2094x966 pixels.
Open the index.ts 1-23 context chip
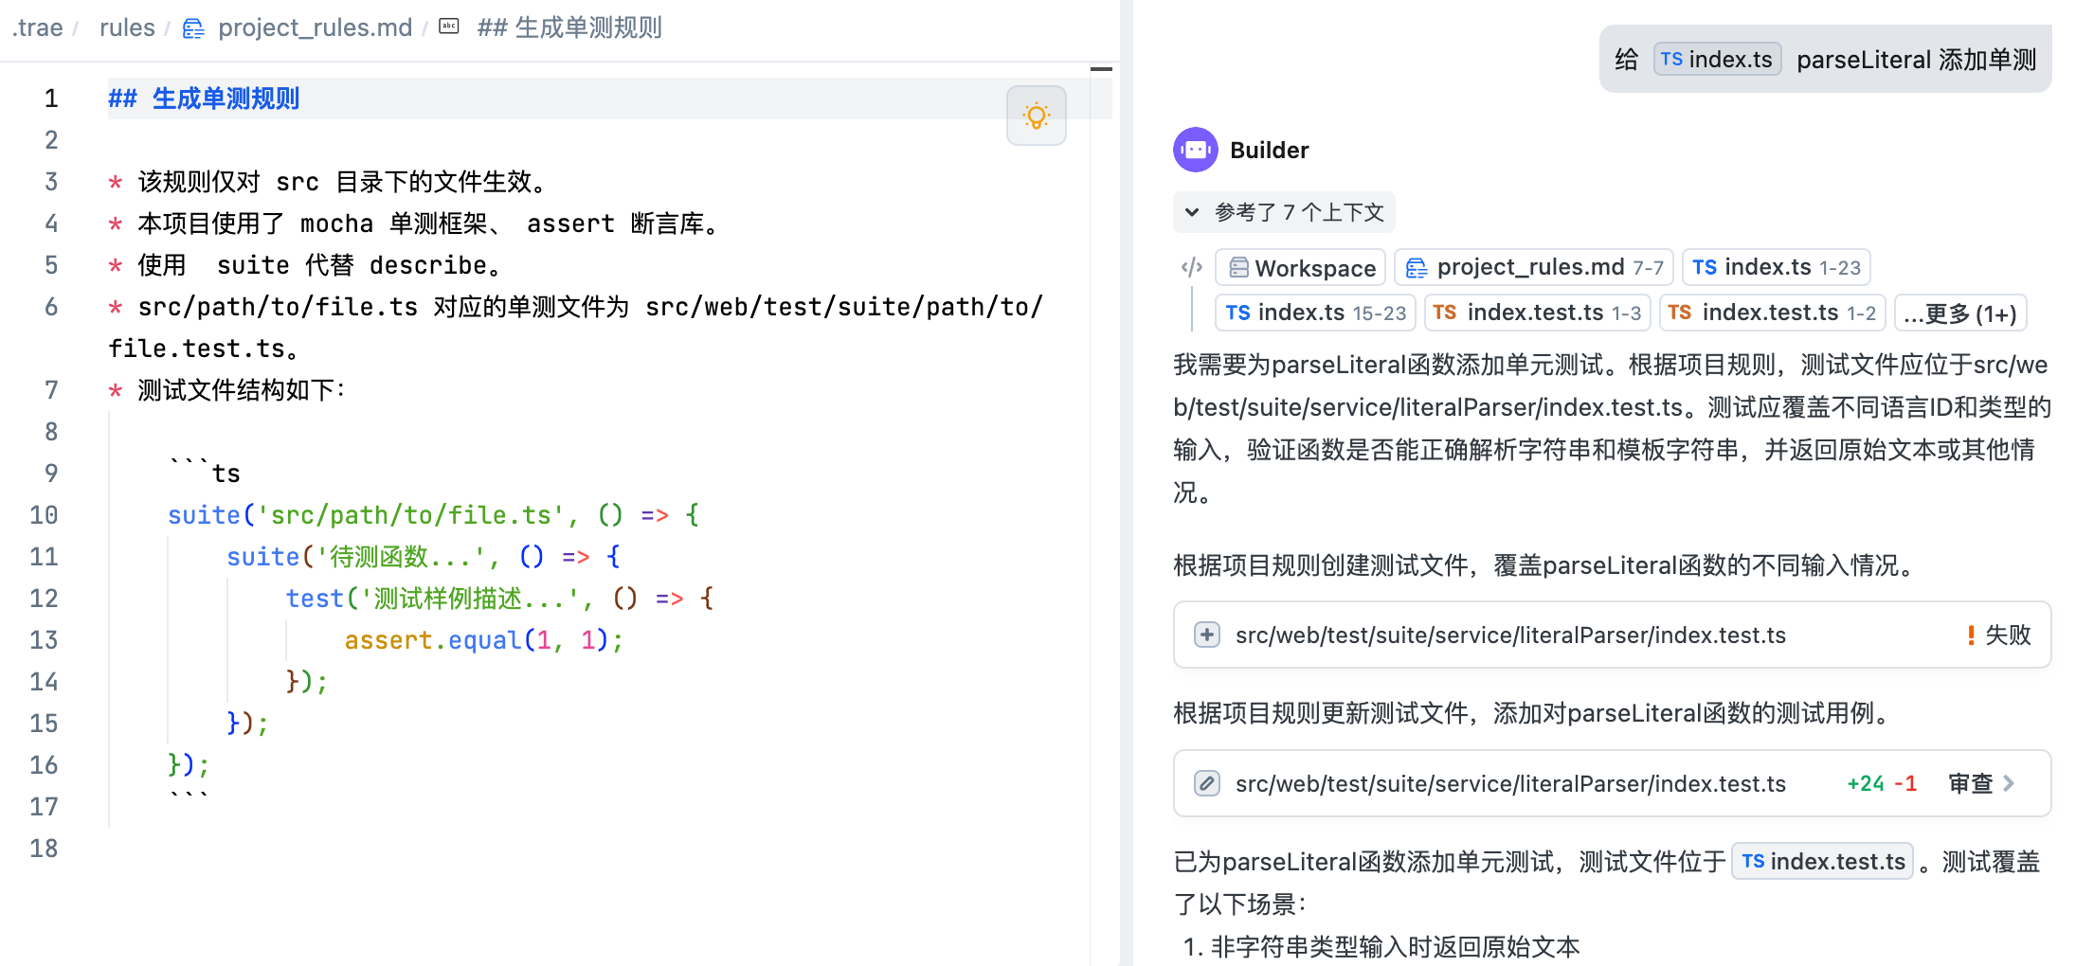tap(1776, 267)
